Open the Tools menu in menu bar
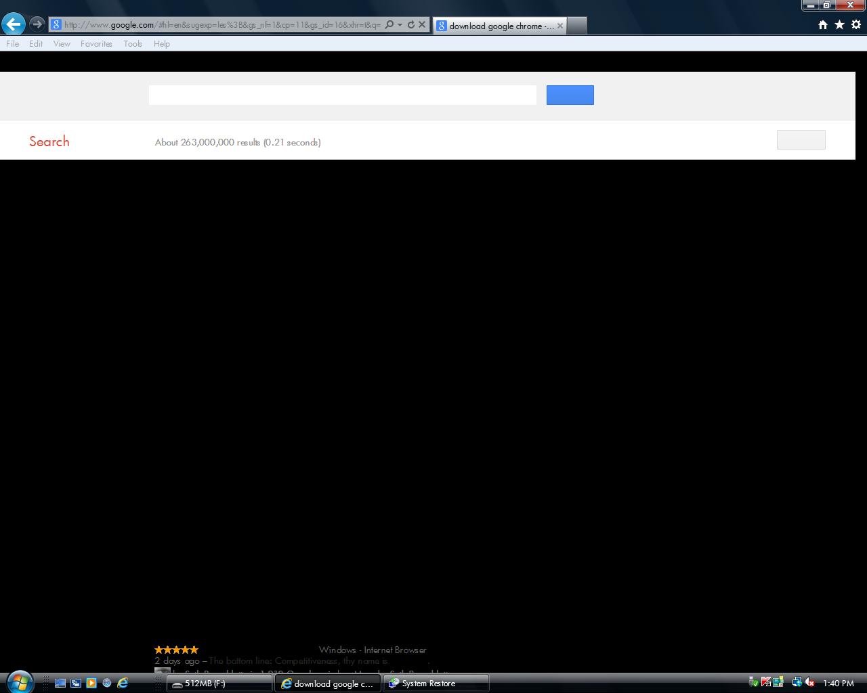The height and width of the screenshot is (693, 867). pyautogui.click(x=133, y=44)
